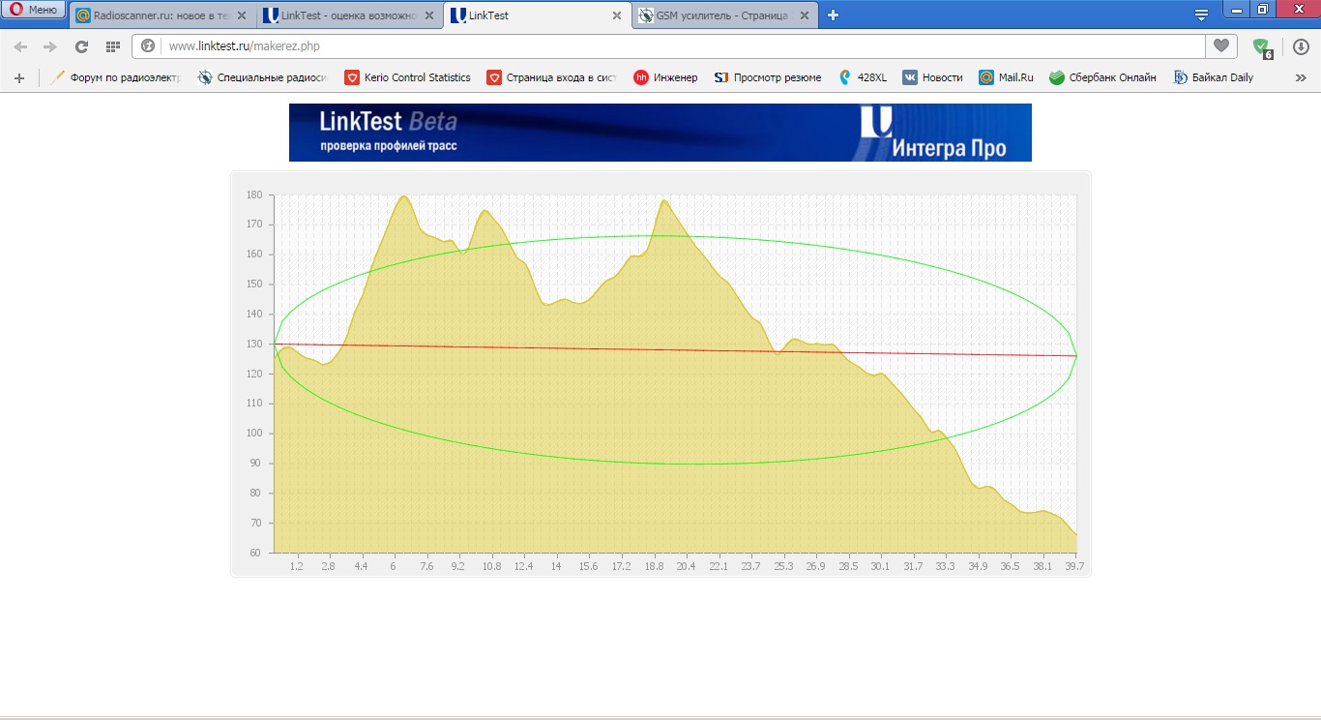Image resolution: width=1321 pixels, height=720 pixels.
Task: Open Форум по радиоэлектр bookmark
Action: click(x=116, y=77)
